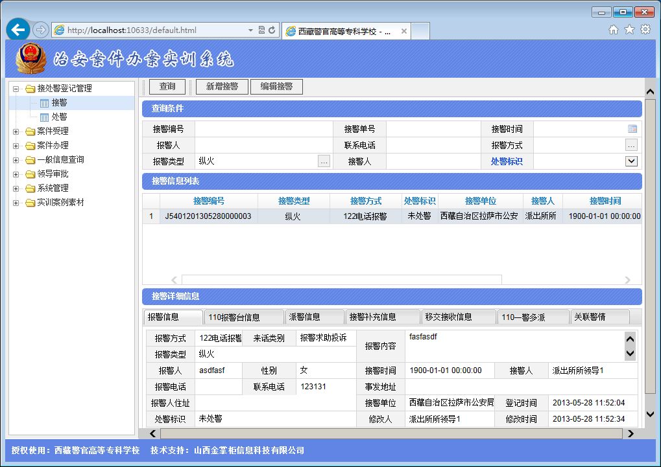661x467 pixels.
Task: Click the bottom horizontal scrollbar left arrow
Action: (x=152, y=434)
